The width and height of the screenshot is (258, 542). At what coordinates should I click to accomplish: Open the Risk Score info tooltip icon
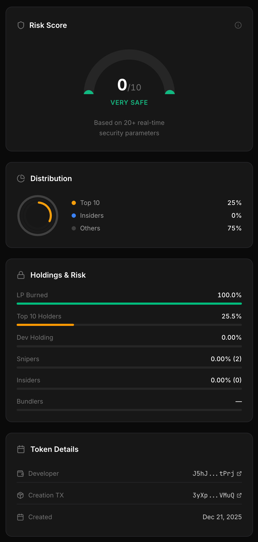pyautogui.click(x=238, y=25)
